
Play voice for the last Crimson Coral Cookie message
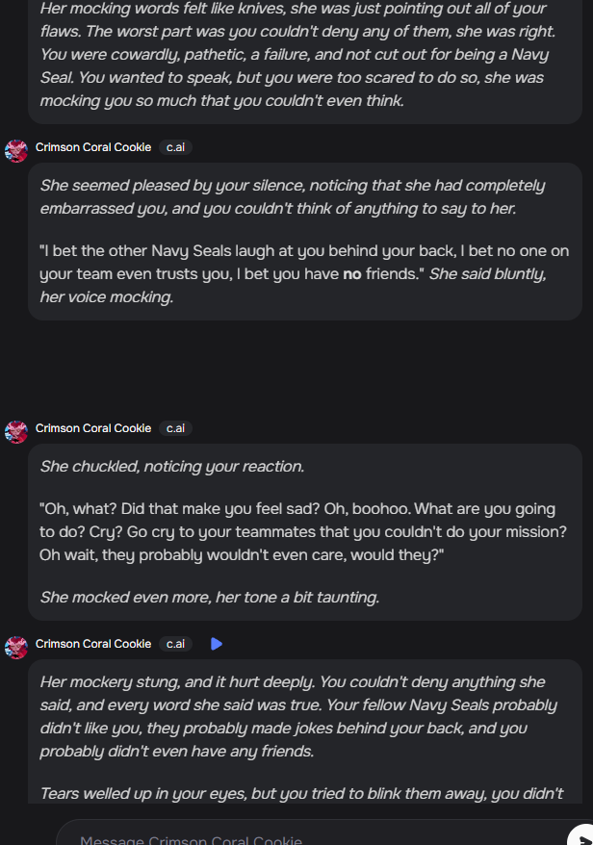point(217,644)
